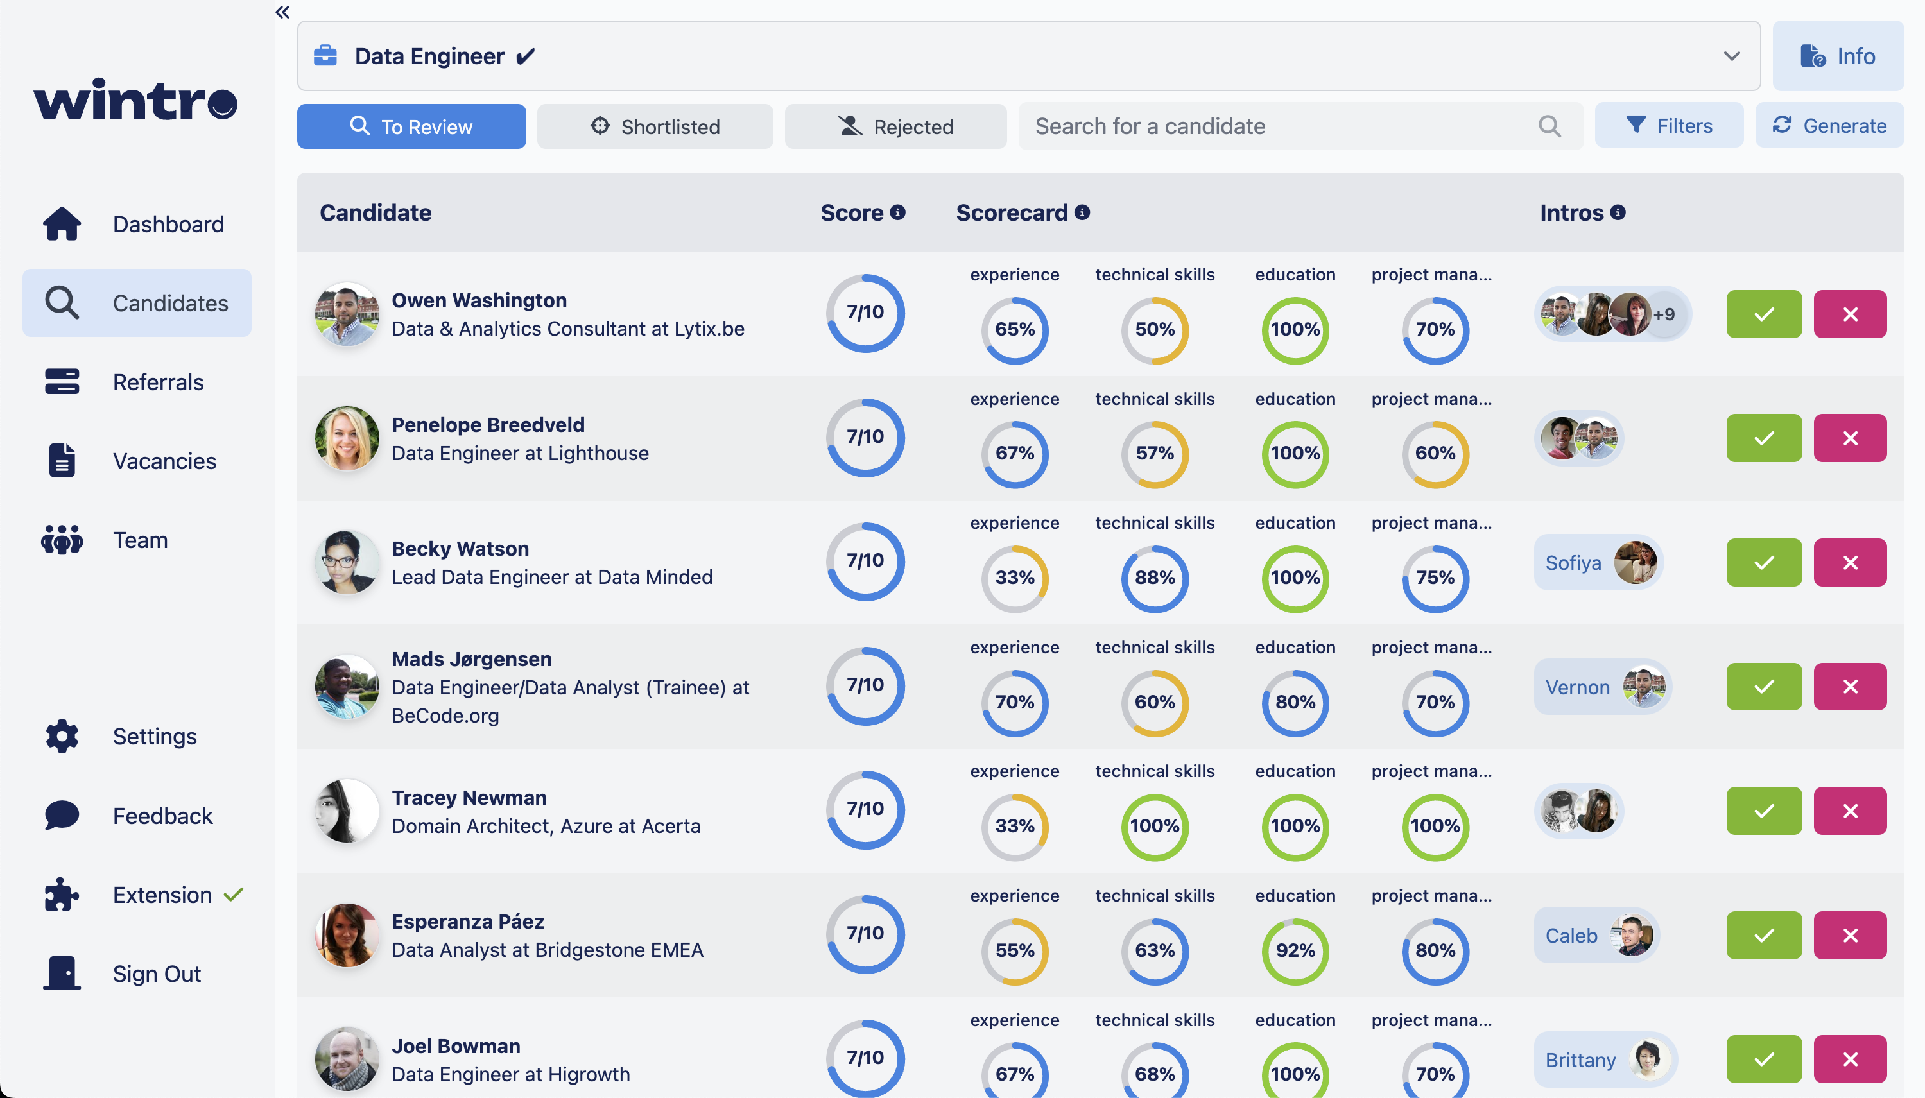
Task: Approve Owen Washington with green checkmark
Action: pos(1764,314)
